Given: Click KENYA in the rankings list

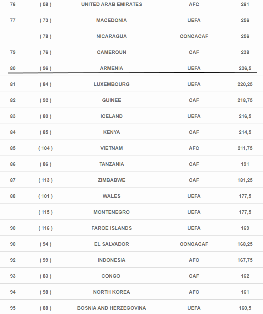Looking at the screenshot, I should click(x=112, y=132).
